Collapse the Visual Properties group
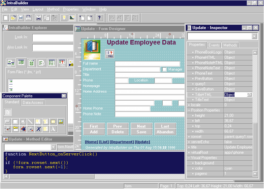 189,158
